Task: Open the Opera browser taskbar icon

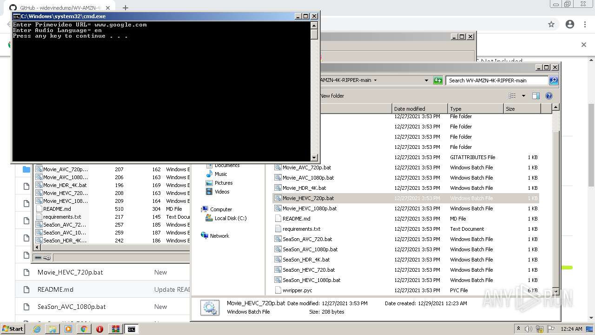Action: click(99, 329)
